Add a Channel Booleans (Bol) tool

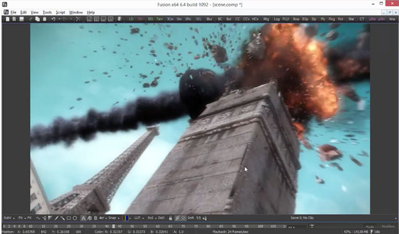click(229, 19)
